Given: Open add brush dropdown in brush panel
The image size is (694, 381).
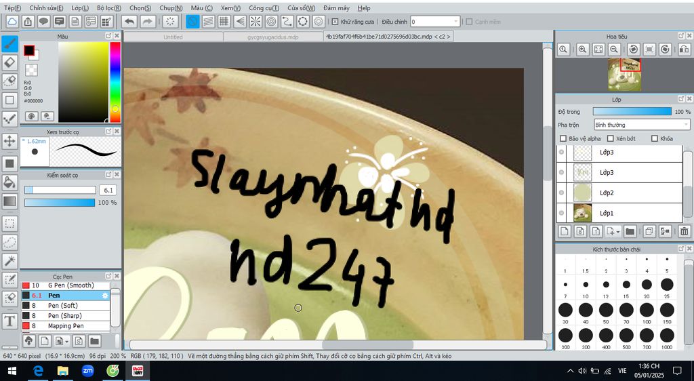Looking at the screenshot, I should click(67, 341).
